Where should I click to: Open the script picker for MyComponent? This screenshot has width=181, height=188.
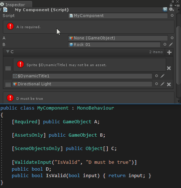coord(172,16)
